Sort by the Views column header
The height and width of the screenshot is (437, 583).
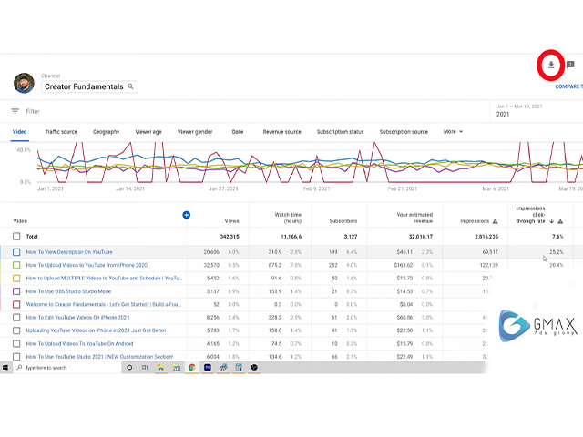click(231, 221)
